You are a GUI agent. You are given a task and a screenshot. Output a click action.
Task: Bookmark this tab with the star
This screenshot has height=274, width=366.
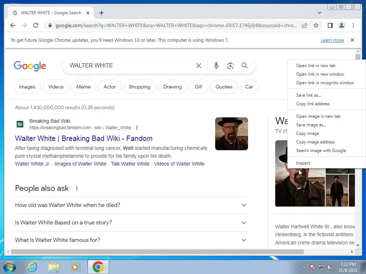[x=316, y=25]
